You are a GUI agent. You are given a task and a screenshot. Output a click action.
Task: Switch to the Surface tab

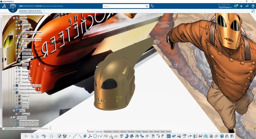coord(116,132)
